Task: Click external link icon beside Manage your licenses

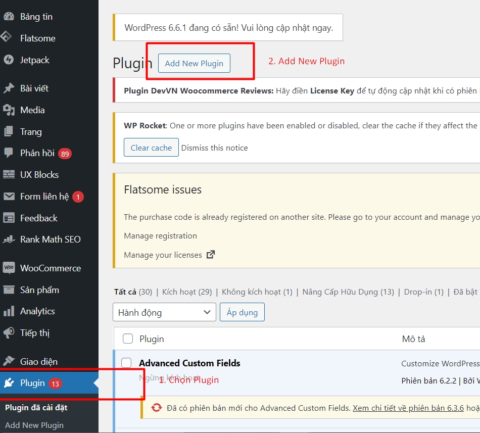Action: coord(211,255)
